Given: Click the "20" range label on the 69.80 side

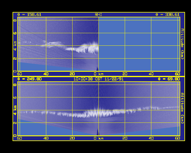Looking at the screenshot, I should point(125,138).
